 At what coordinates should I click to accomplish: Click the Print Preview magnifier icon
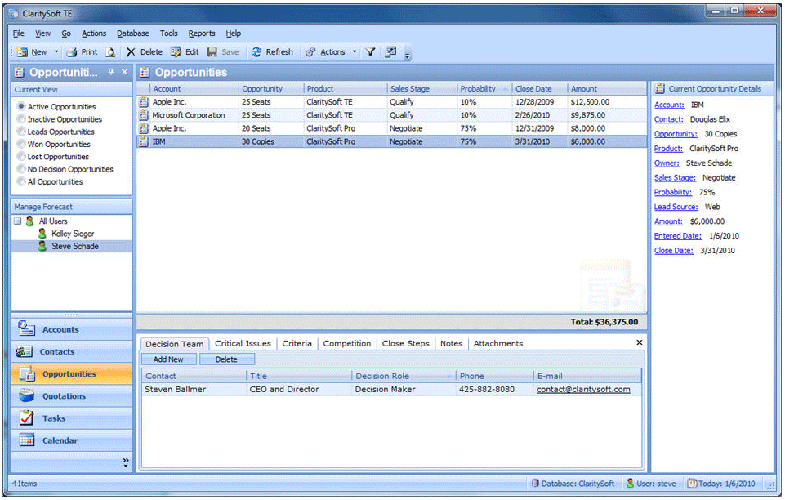[110, 52]
